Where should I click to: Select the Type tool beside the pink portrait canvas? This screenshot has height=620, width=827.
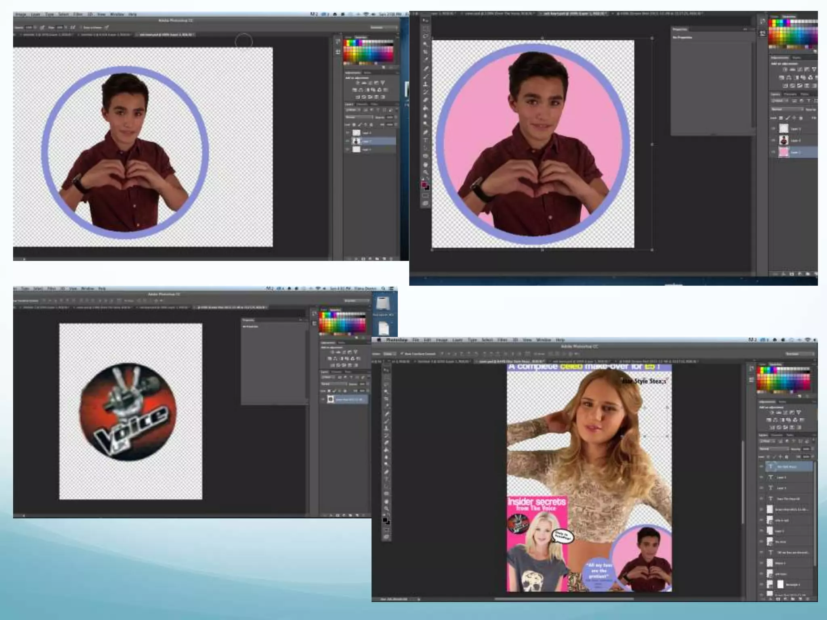425,140
